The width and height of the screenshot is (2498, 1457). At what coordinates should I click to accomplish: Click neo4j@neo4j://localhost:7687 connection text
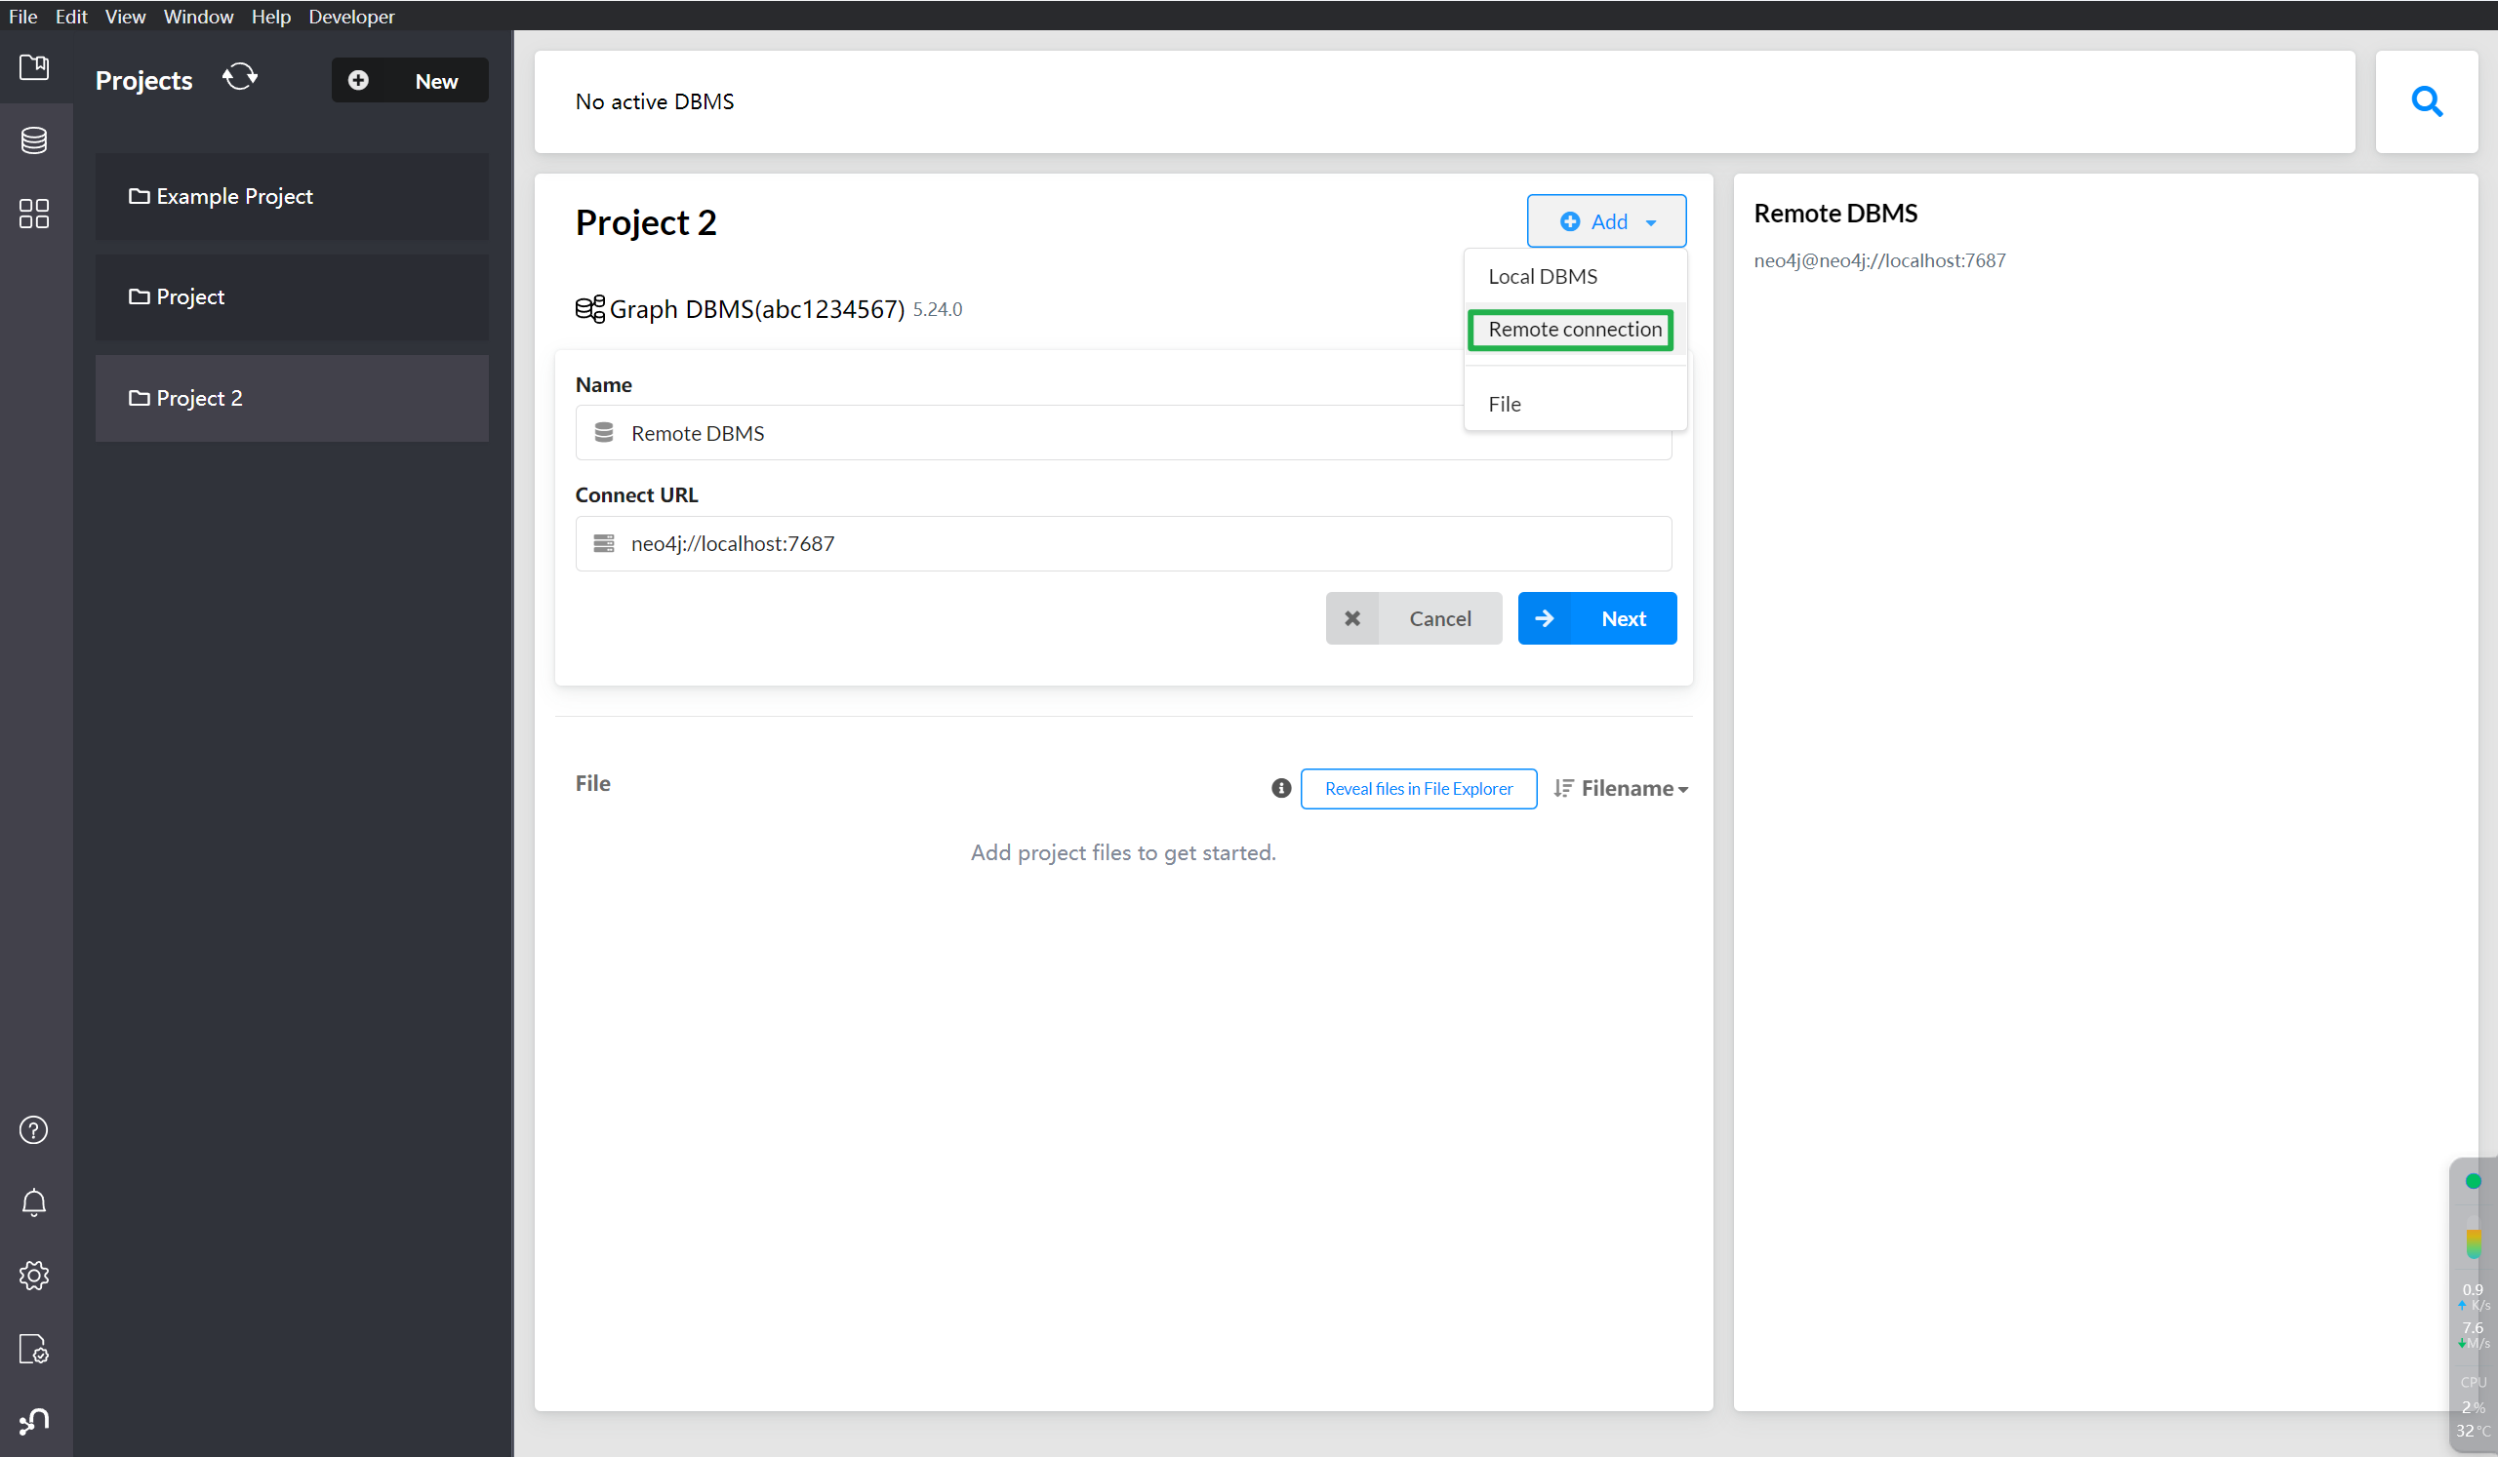point(1879,260)
